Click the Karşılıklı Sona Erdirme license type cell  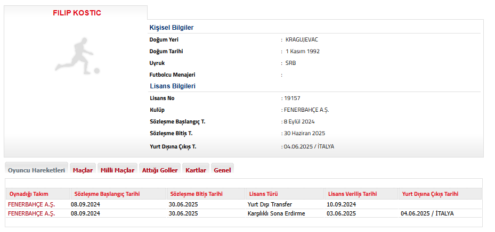(x=276, y=213)
